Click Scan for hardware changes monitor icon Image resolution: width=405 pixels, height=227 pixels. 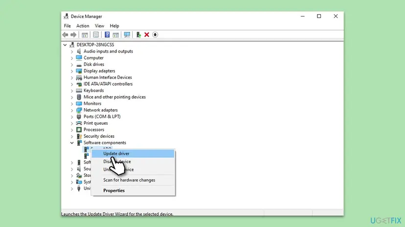tap(127, 35)
